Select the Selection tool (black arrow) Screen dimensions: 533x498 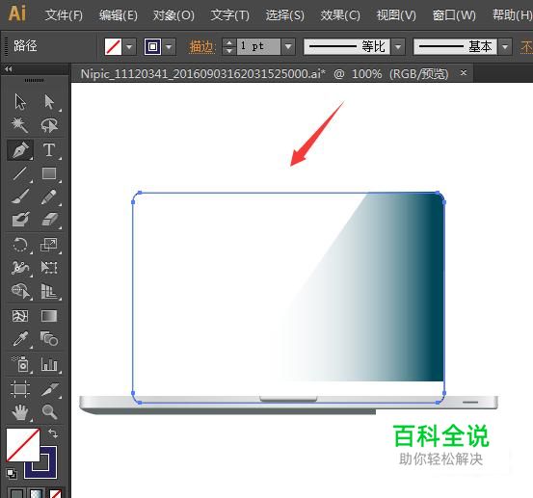(x=20, y=102)
